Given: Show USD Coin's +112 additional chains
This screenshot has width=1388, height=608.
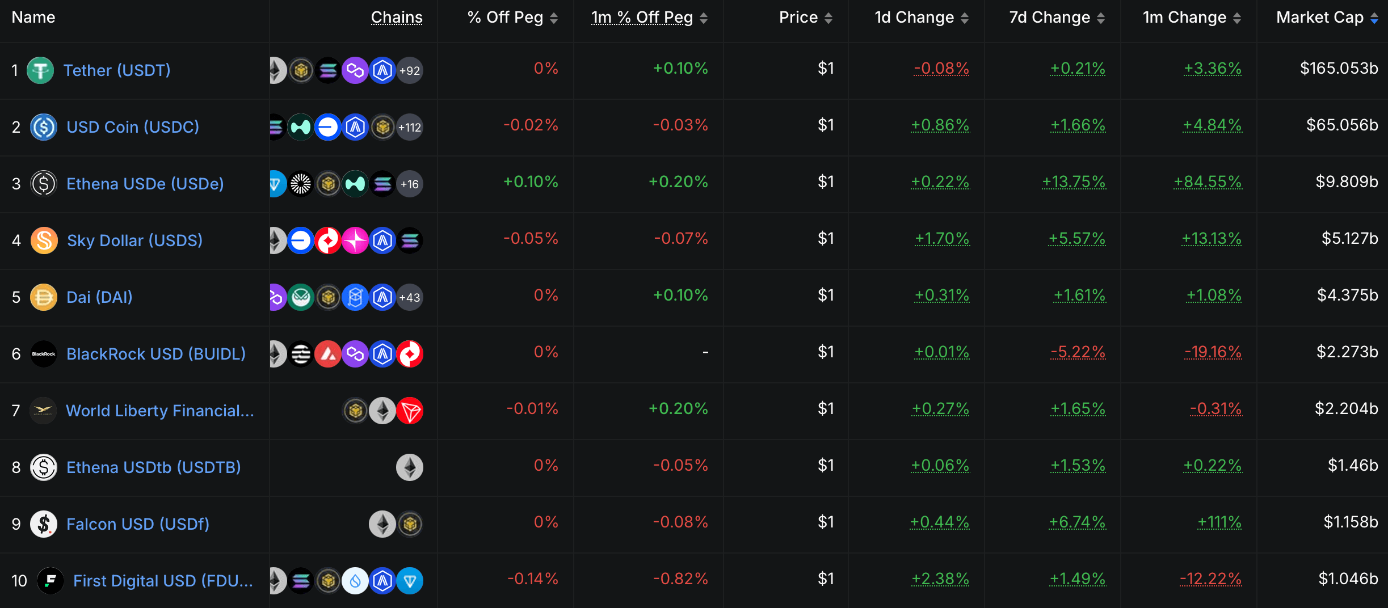Looking at the screenshot, I should click(410, 127).
